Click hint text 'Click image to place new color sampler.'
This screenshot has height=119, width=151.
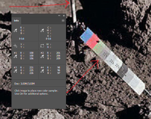(36, 91)
